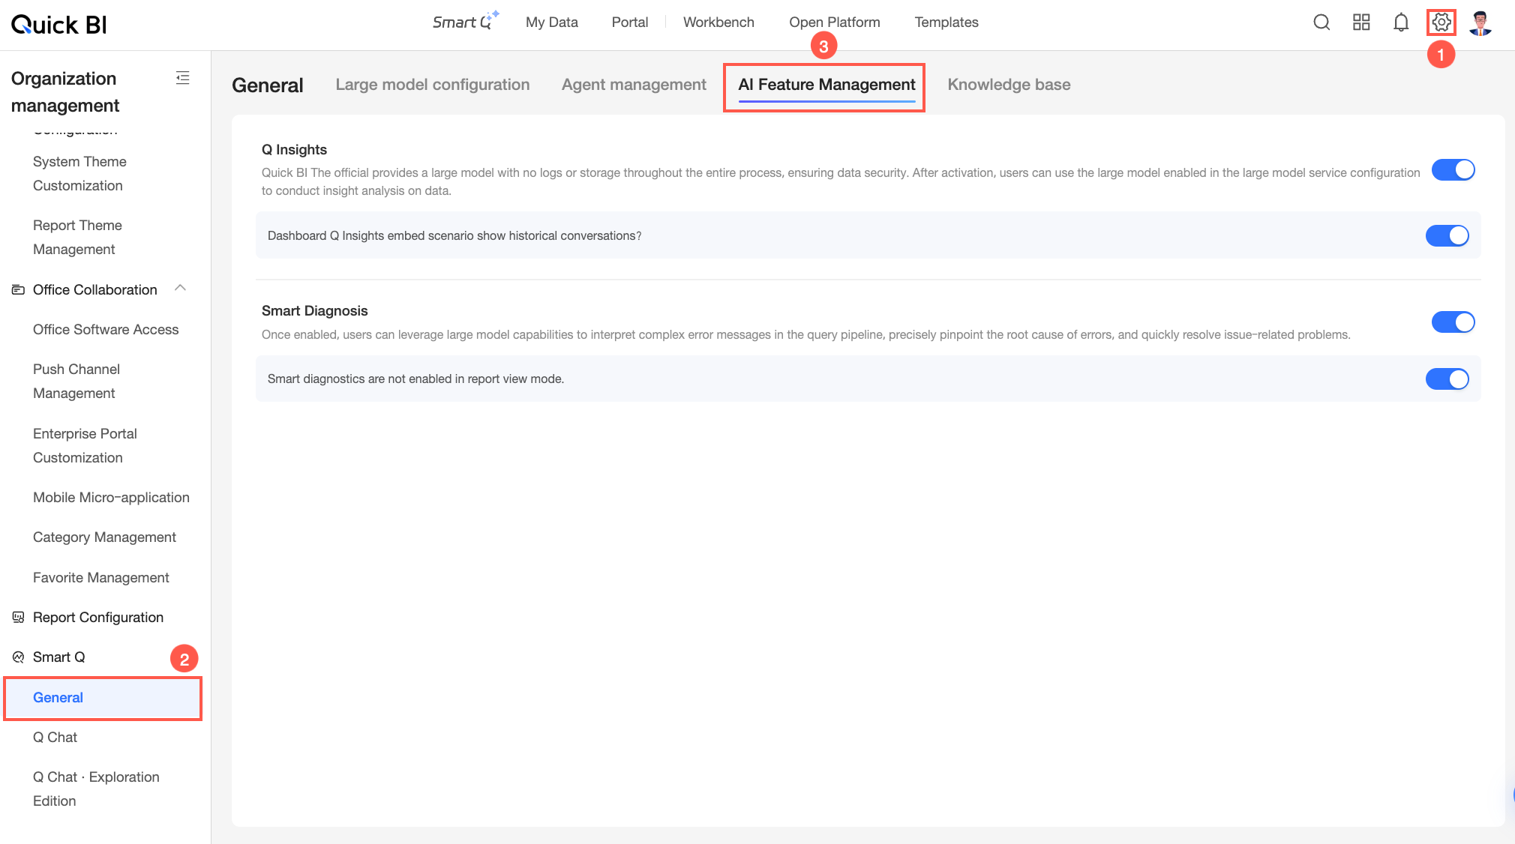Open the search magnifier icon
Image resolution: width=1515 pixels, height=844 pixels.
[x=1321, y=22]
